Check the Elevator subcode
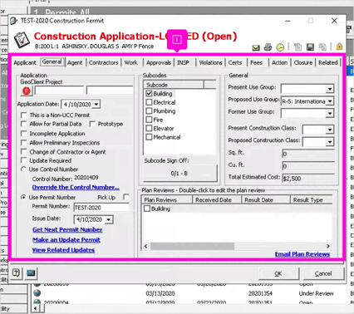Image resolution: width=354 pixels, height=314 pixels. 149,128
